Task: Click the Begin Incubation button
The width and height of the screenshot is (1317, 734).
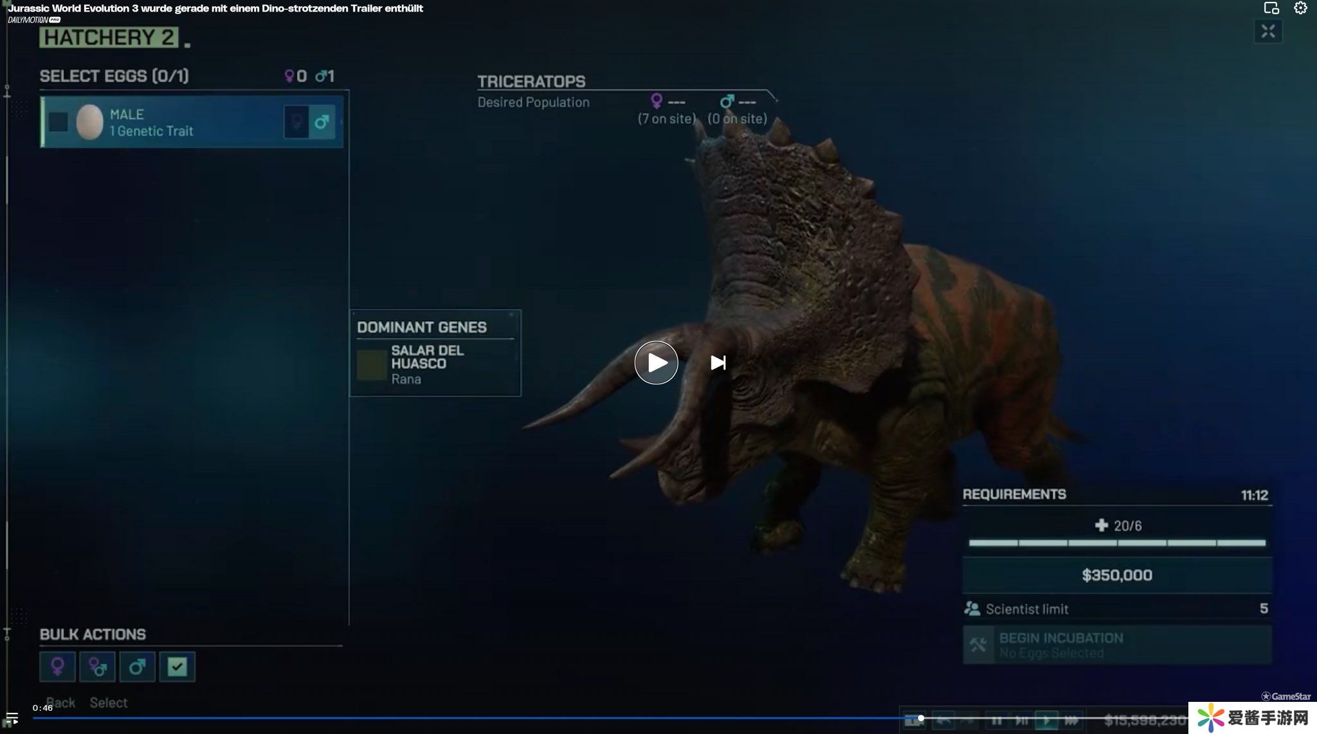Action: click(1117, 645)
